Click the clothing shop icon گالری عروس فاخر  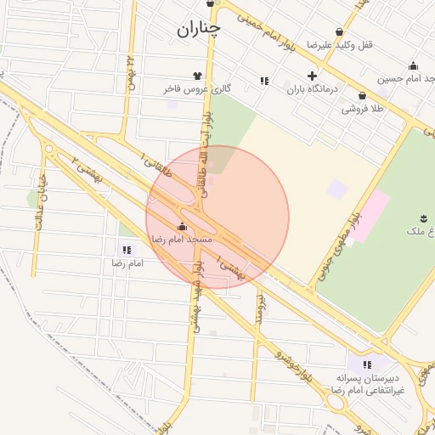click(197, 76)
